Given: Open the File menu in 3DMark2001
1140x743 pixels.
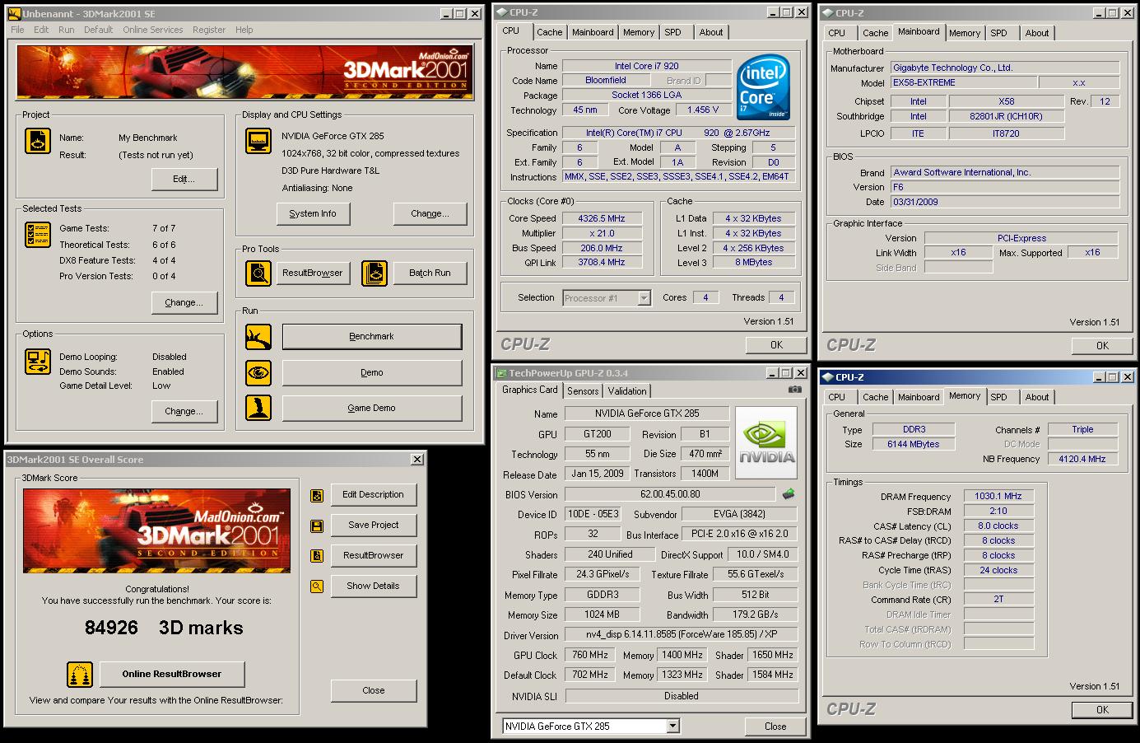Looking at the screenshot, I should pos(17,30).
